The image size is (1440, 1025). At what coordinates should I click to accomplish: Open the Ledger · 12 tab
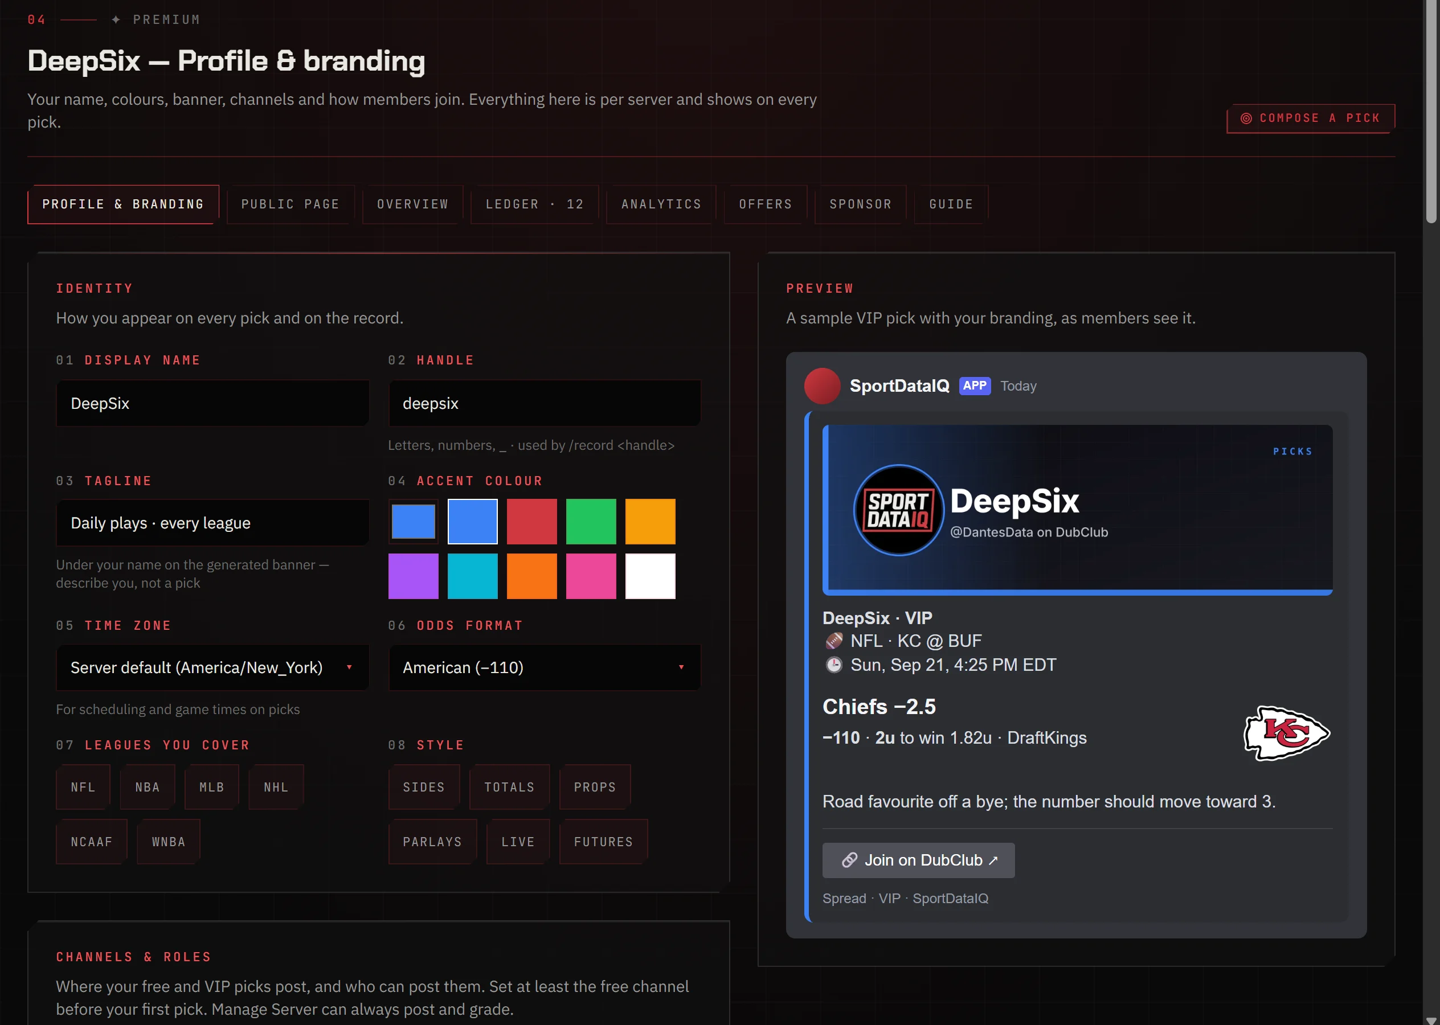[x=535, y=204]
